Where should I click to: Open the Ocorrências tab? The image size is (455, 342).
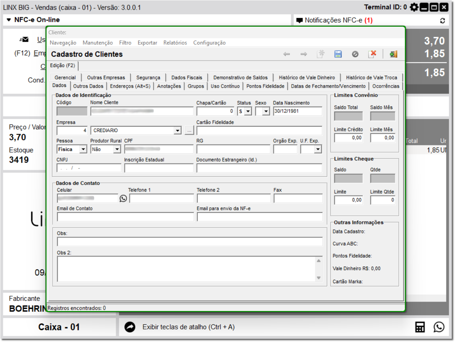click(386, 86)
